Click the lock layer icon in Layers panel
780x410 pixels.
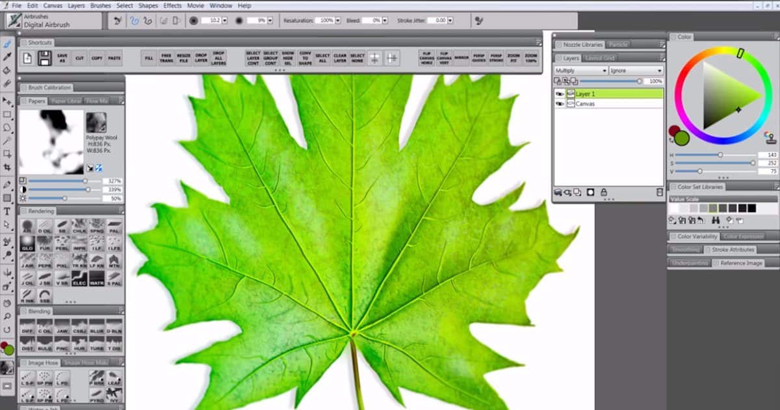point(604,193)
